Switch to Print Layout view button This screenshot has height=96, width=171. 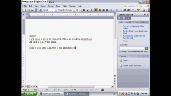point(28,86)
